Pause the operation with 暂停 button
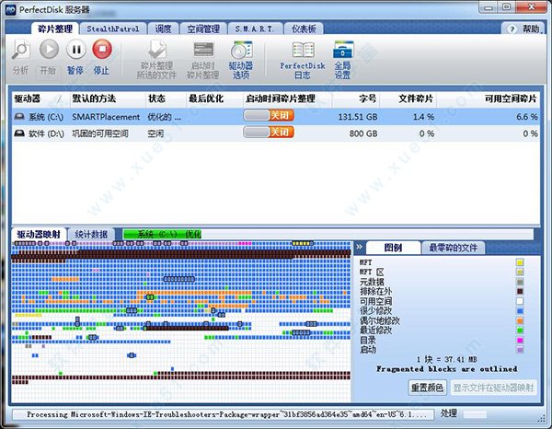The width and height of the screenshot is (552, 429). coord(75,49)
